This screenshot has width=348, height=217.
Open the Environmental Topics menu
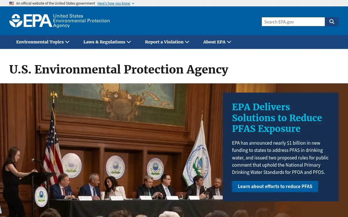coord(43,42)
